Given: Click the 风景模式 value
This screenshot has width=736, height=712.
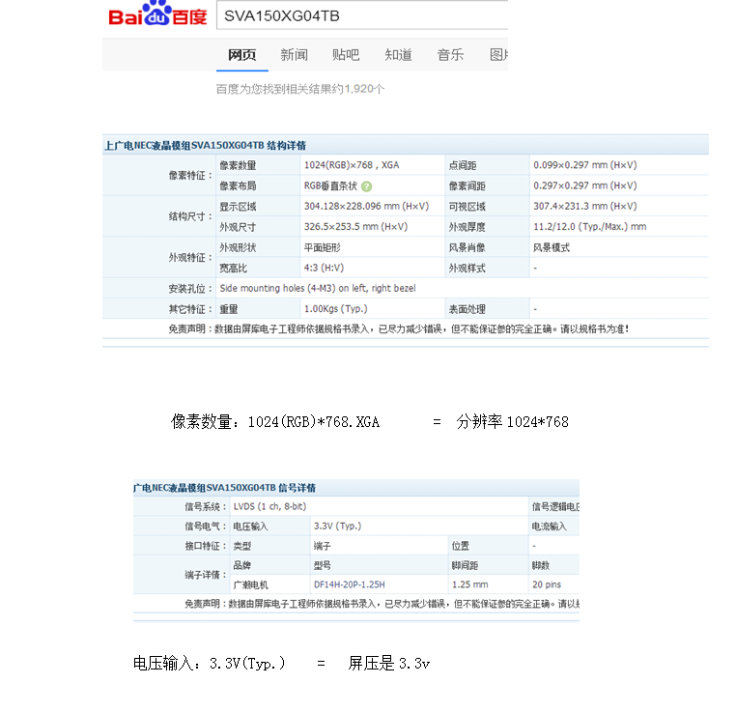Looking at the screenshot, I should (552, 247).
